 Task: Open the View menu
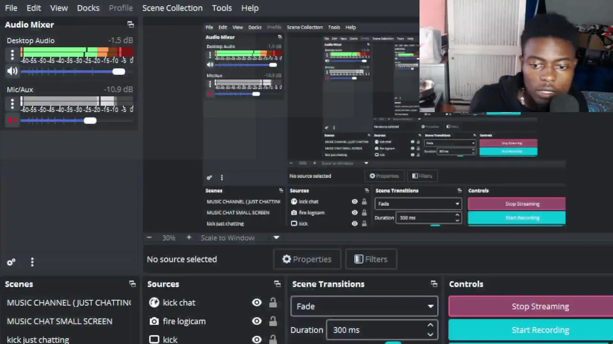[x=59, y=8]
